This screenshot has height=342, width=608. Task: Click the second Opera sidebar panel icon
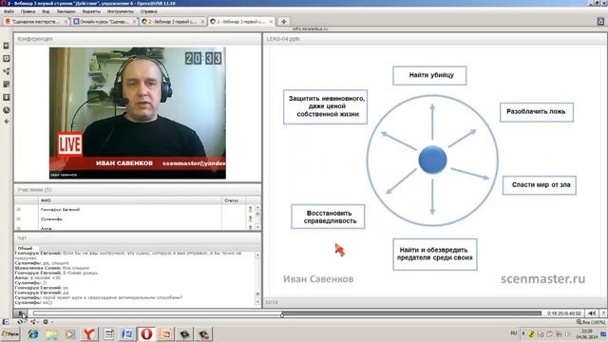coord(7,59)
